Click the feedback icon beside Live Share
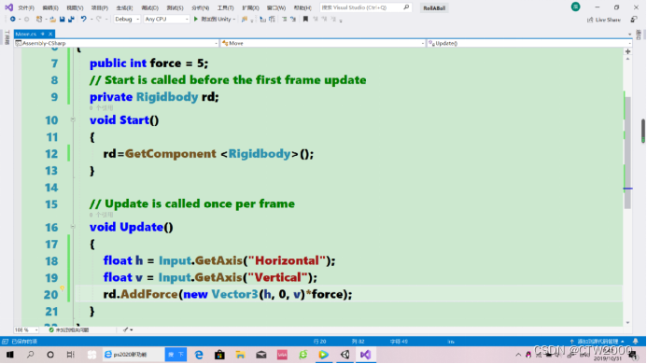This screenshot has height=364, width=647. pyautogui.click(x=633, y=20)
